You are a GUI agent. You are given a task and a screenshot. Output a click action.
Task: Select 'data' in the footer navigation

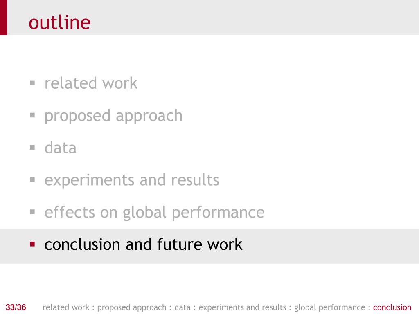coord(182,307)
